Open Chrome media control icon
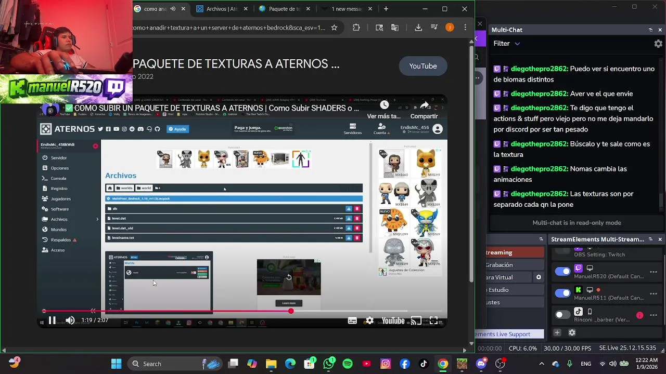The width and height of the screenshot is (666, 374). tap(434, 28)
